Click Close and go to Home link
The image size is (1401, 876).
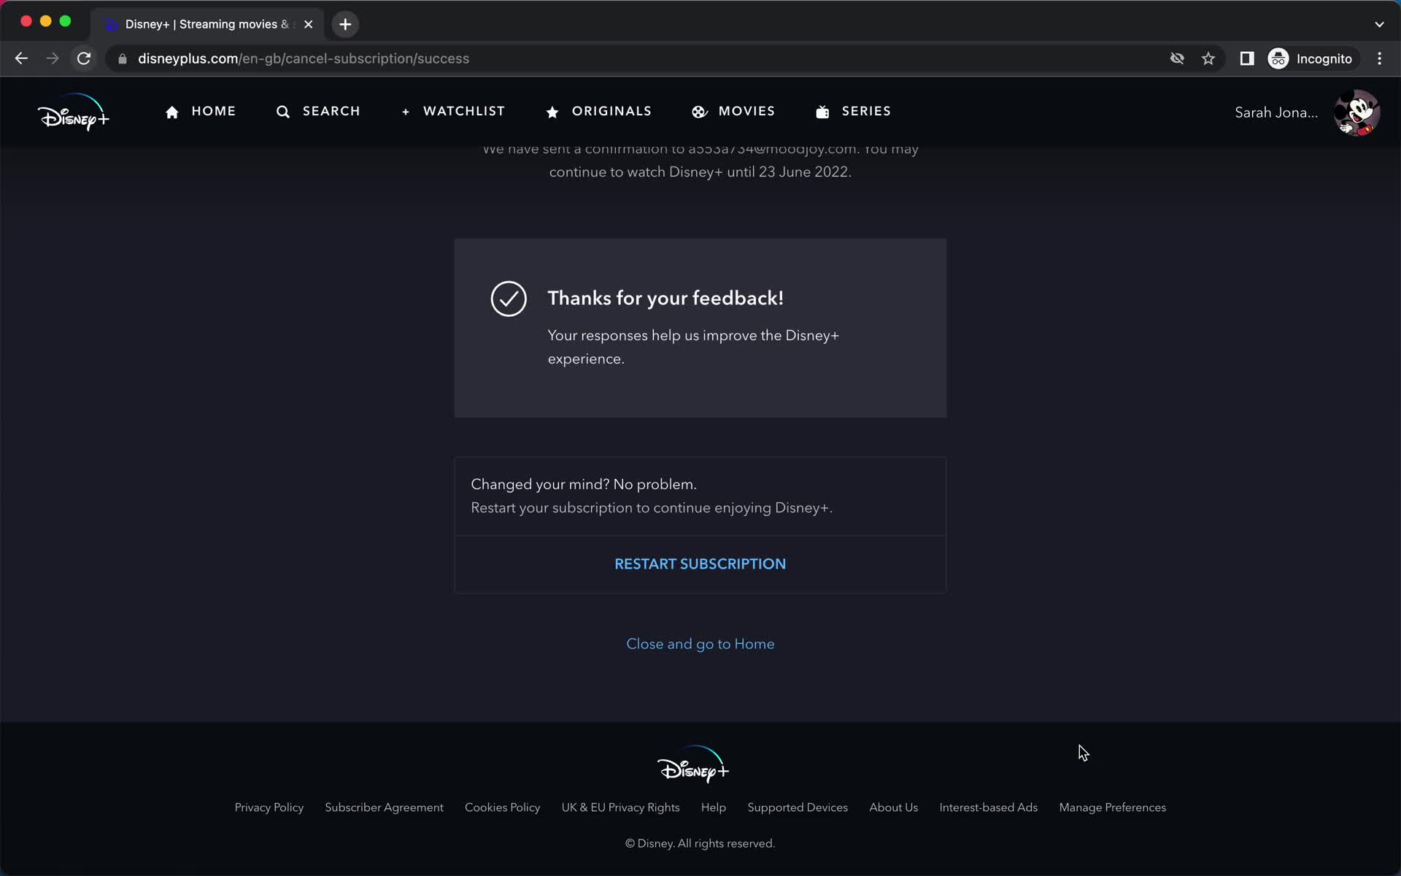coord(700,644)
